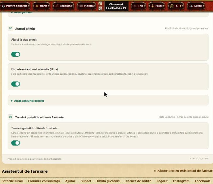Screen dimensions: 213x184
Task: Click the Clasament ranking box
Action: 116,6
